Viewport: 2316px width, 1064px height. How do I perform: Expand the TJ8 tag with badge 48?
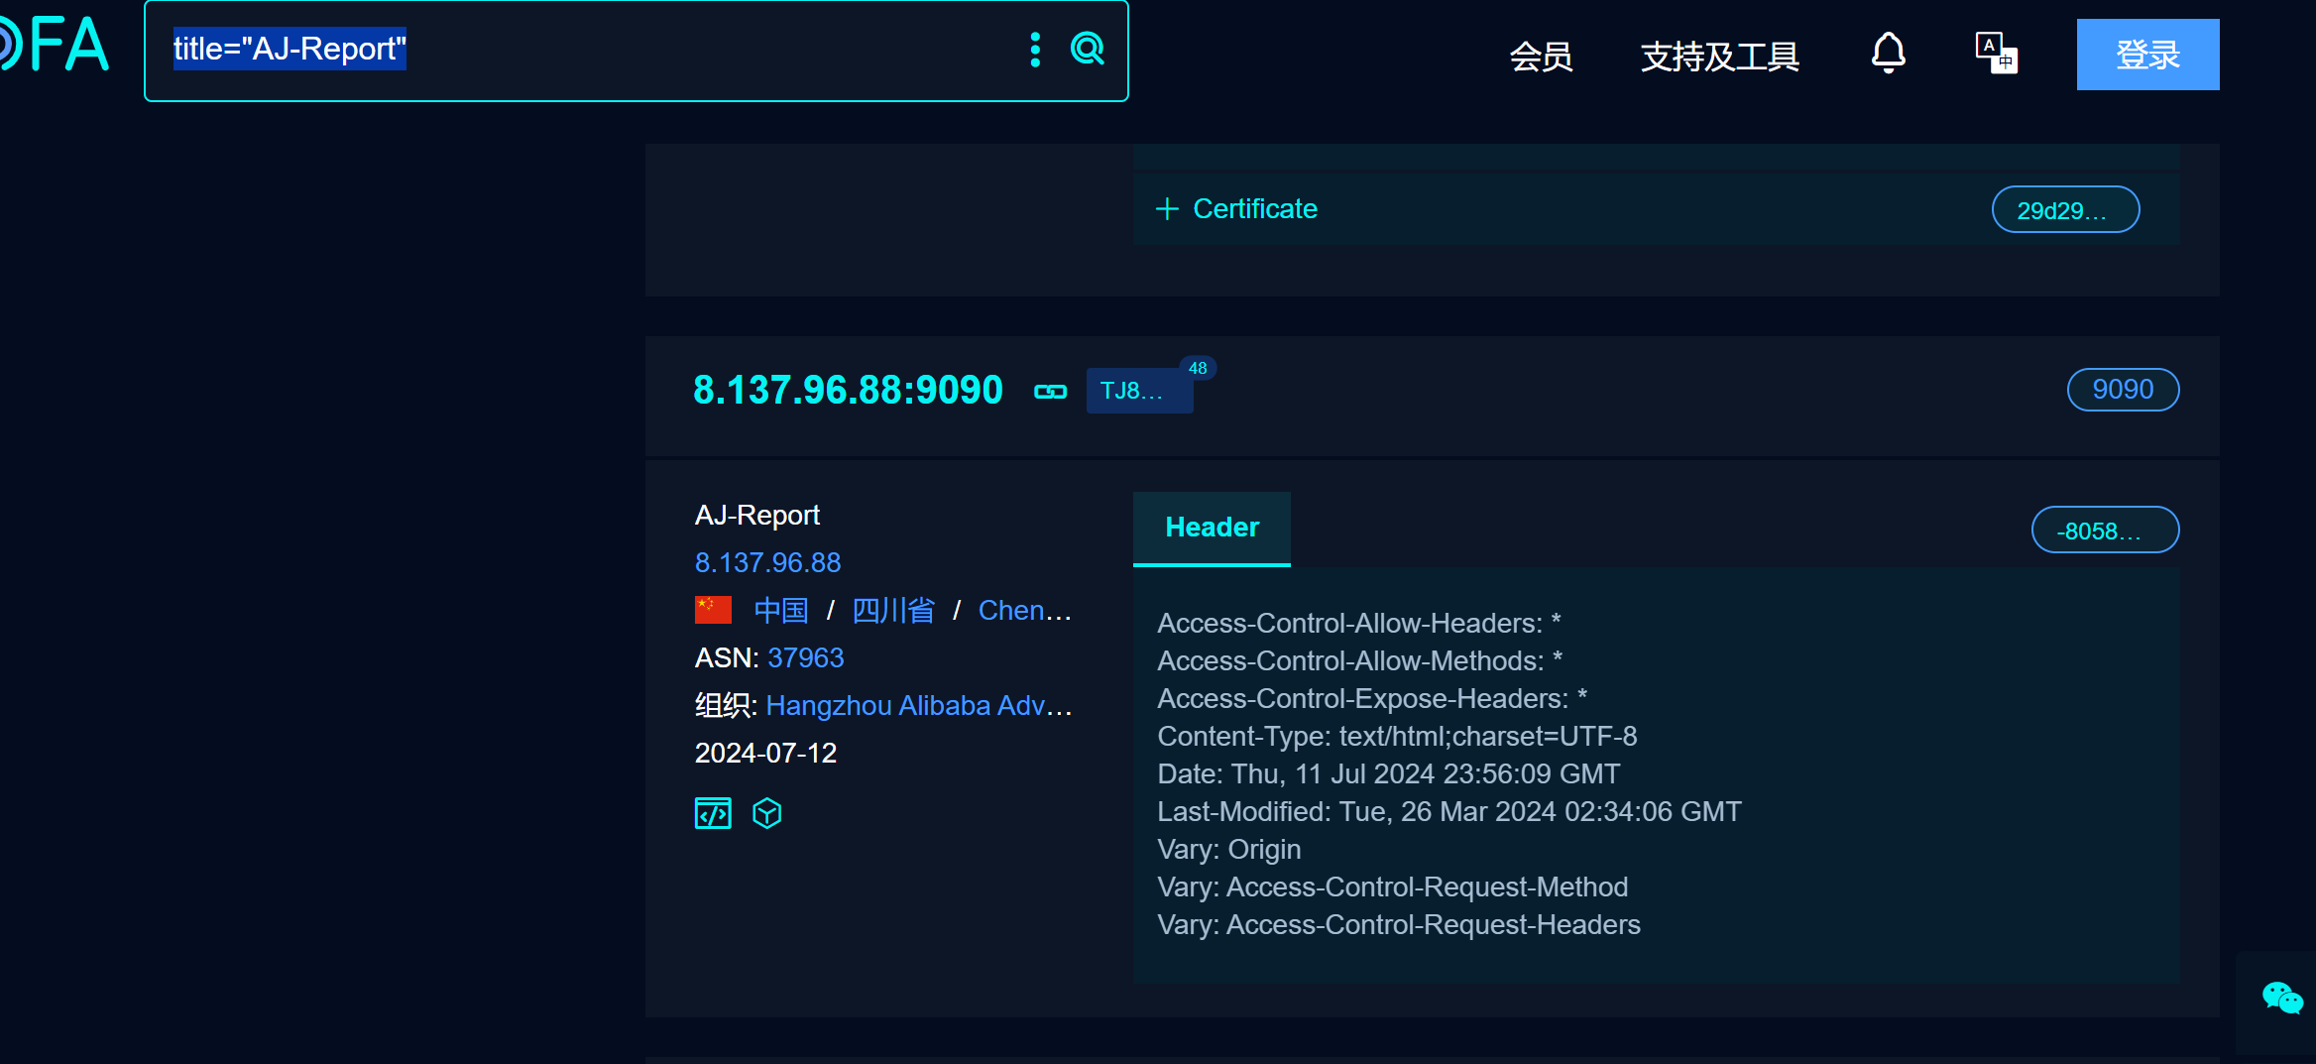[x=1138, y=391]
